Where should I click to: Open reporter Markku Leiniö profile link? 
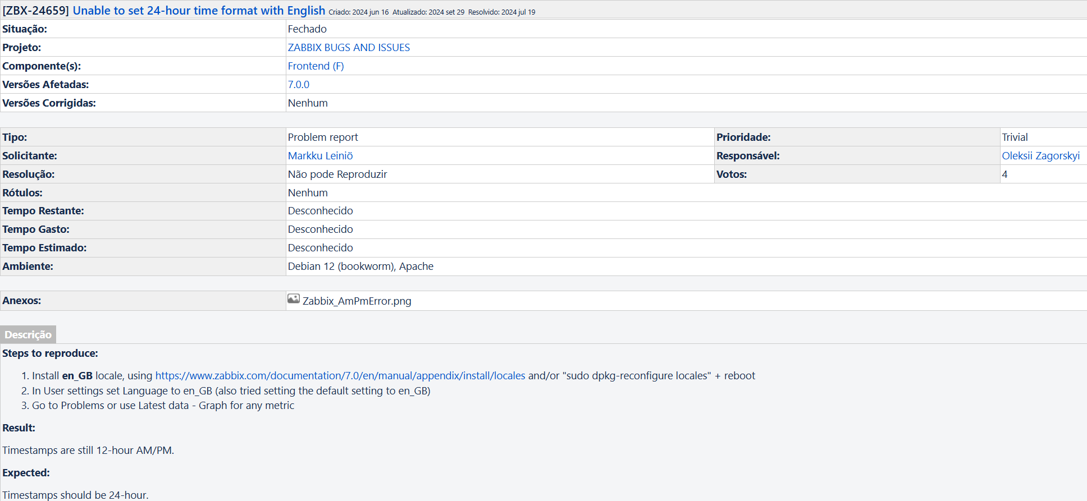[320, 156]
